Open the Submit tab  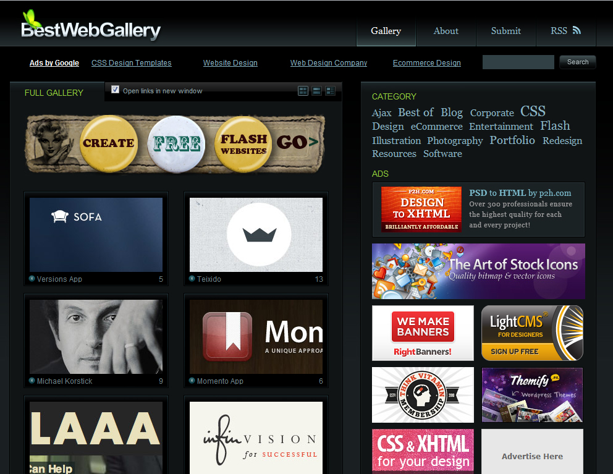tap(506, 31)
